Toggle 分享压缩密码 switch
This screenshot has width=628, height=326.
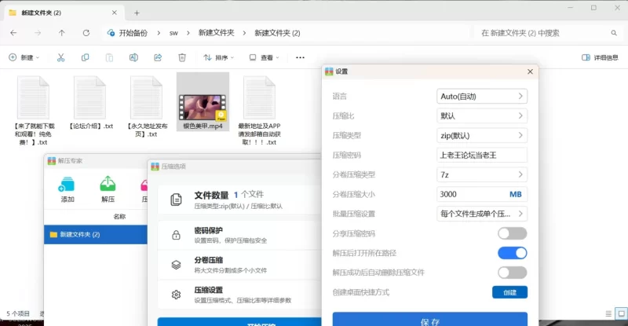pyautogui.click(x=513, y=233)
